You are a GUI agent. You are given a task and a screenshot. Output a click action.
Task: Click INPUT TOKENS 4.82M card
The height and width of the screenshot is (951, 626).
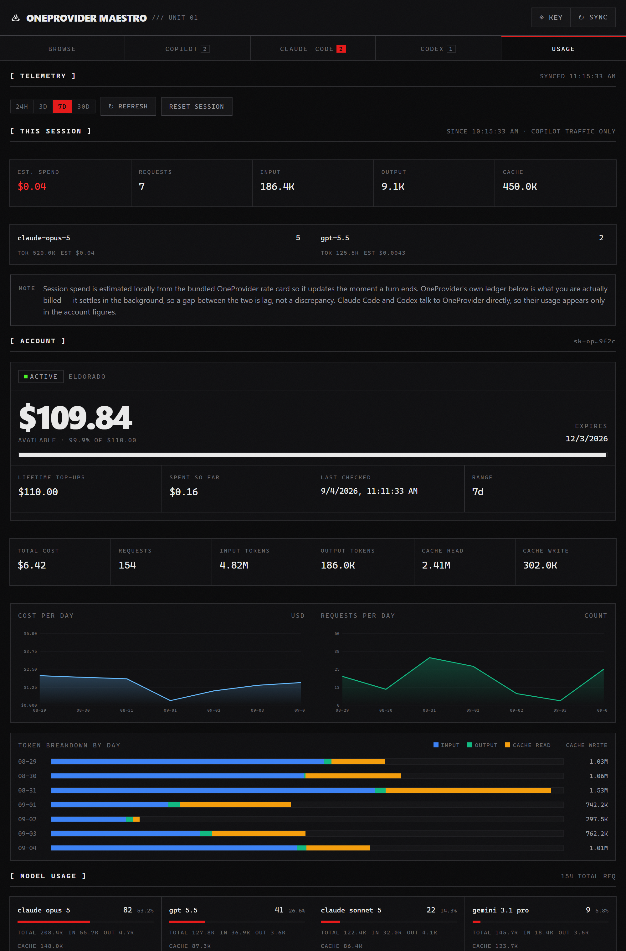[x=262, y=562]
